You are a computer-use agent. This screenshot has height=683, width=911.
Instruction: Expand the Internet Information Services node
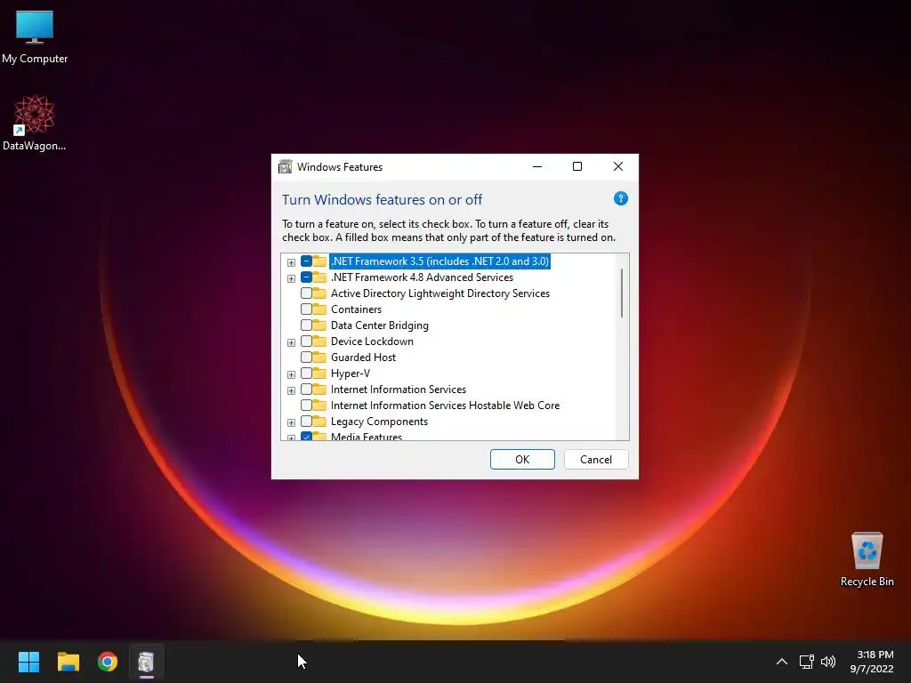tap(291, 390)
